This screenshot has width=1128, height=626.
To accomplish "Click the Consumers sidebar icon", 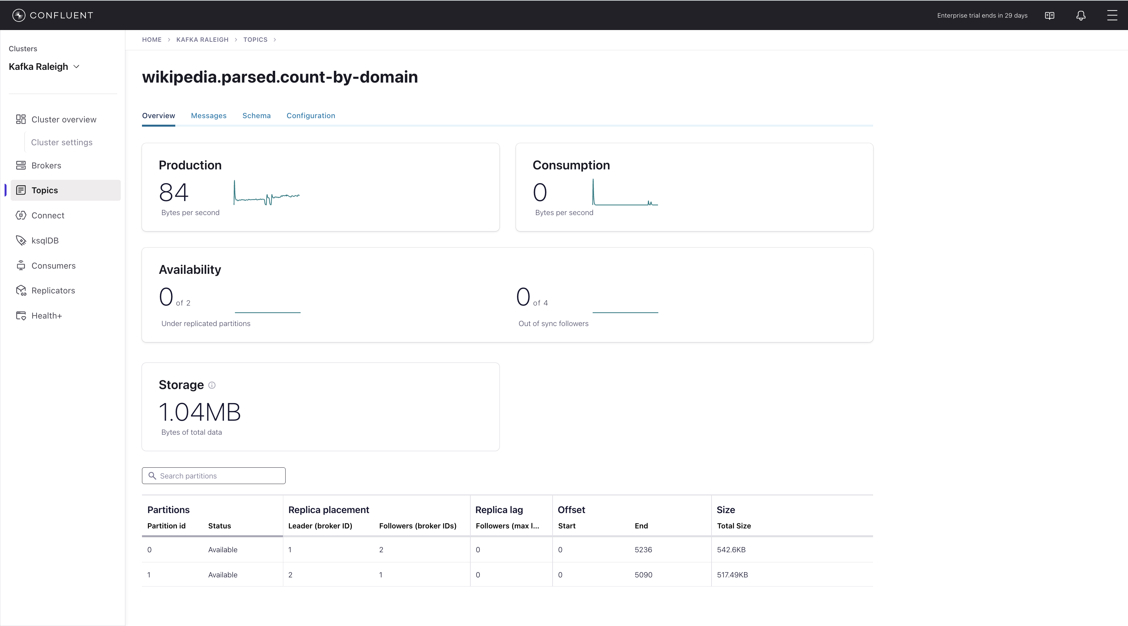I will (x=21, y=266).
